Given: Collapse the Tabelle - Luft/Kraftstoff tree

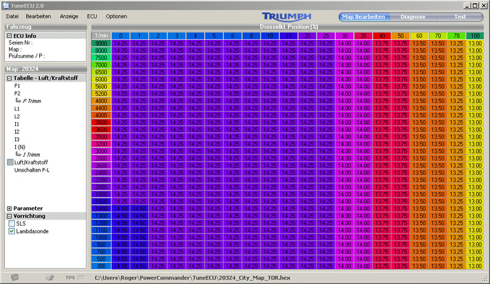Looking at the screenshot, I should click(9, 78).
